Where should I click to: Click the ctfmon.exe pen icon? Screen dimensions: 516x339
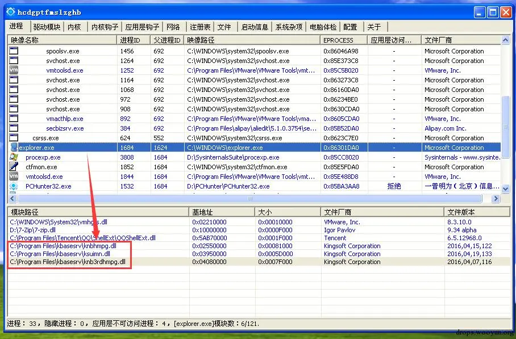[14, 166]
